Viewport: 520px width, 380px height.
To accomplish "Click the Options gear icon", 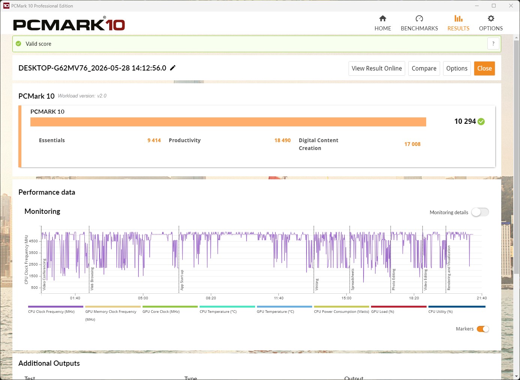I will point(491,18).
